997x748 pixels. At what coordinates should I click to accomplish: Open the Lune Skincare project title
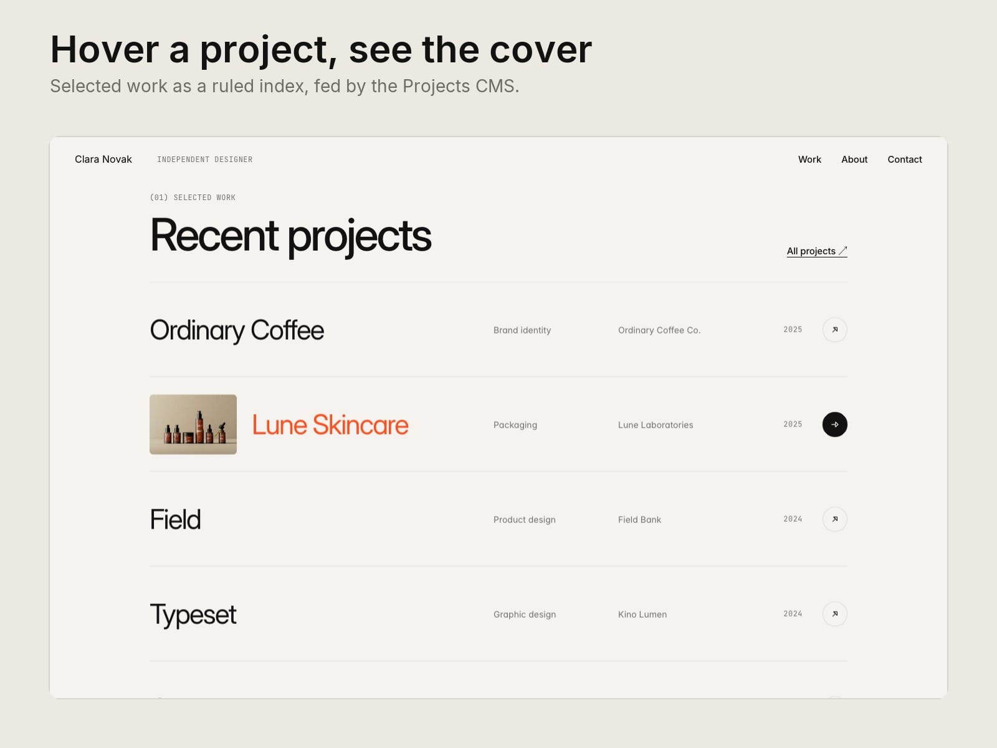tap(330, 425)
